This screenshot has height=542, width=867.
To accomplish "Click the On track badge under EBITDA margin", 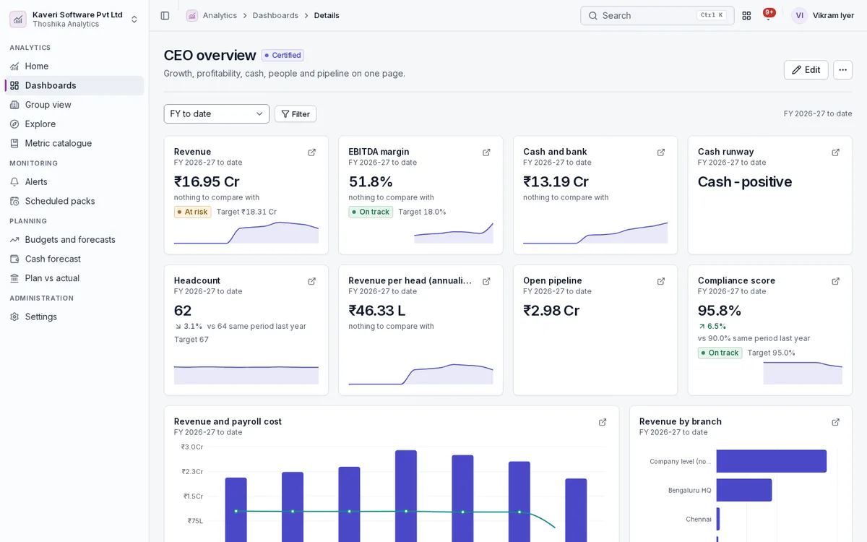I will (371, 212).
